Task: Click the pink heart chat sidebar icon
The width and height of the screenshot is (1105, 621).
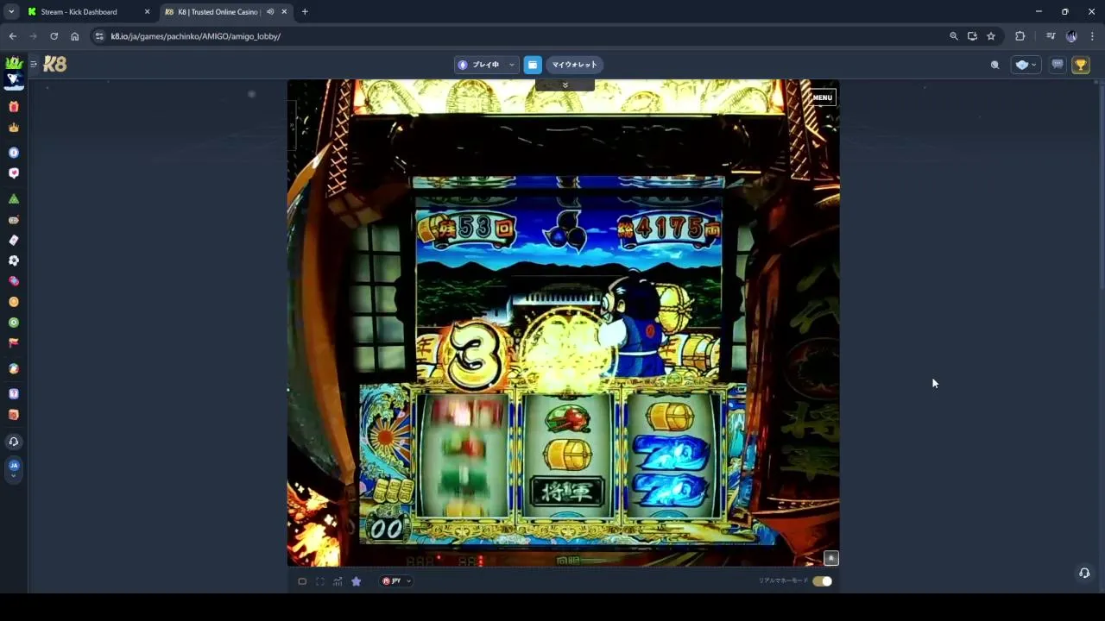Action: 13,173
